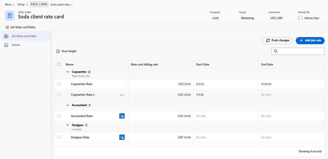
Task: Click the Showing 4 records text
Action: point(310,151)
